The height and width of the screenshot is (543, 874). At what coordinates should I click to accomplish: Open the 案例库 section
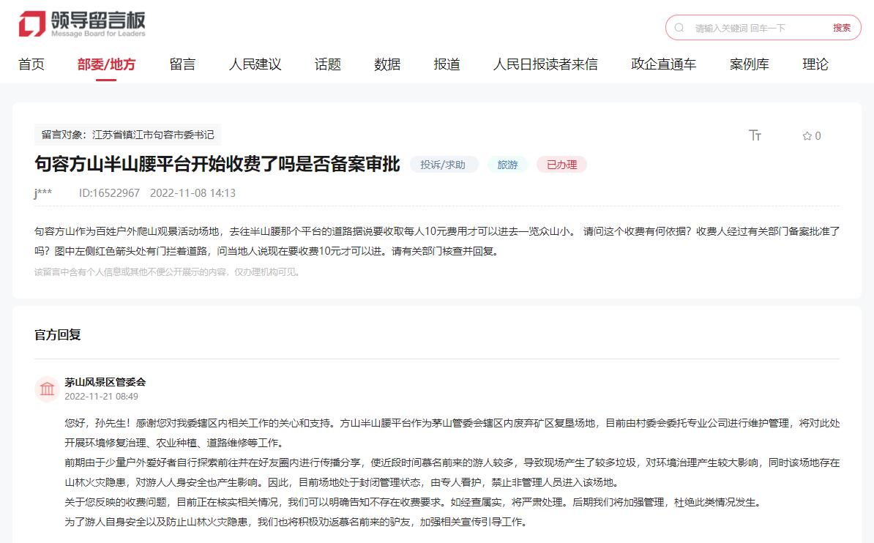coord(747,64)
